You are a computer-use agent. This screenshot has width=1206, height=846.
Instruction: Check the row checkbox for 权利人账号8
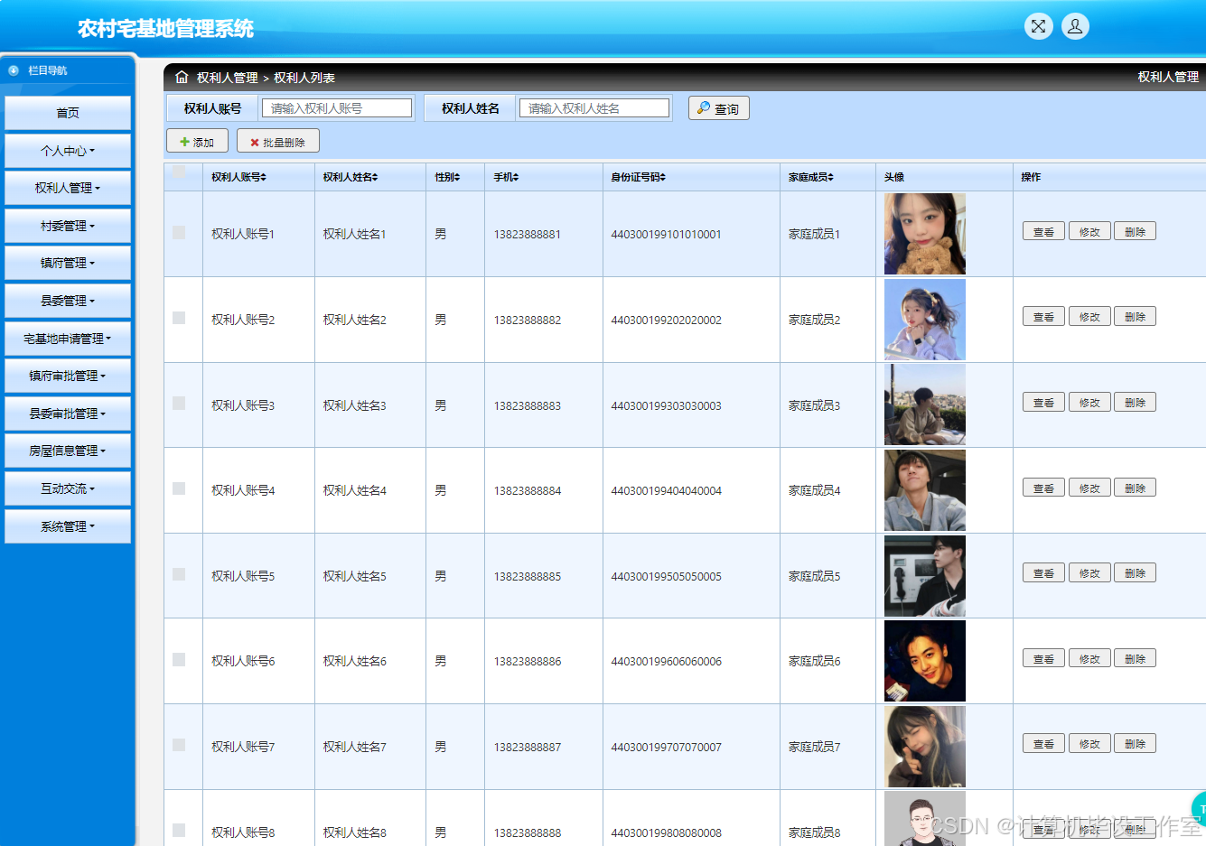coord(179,830)
